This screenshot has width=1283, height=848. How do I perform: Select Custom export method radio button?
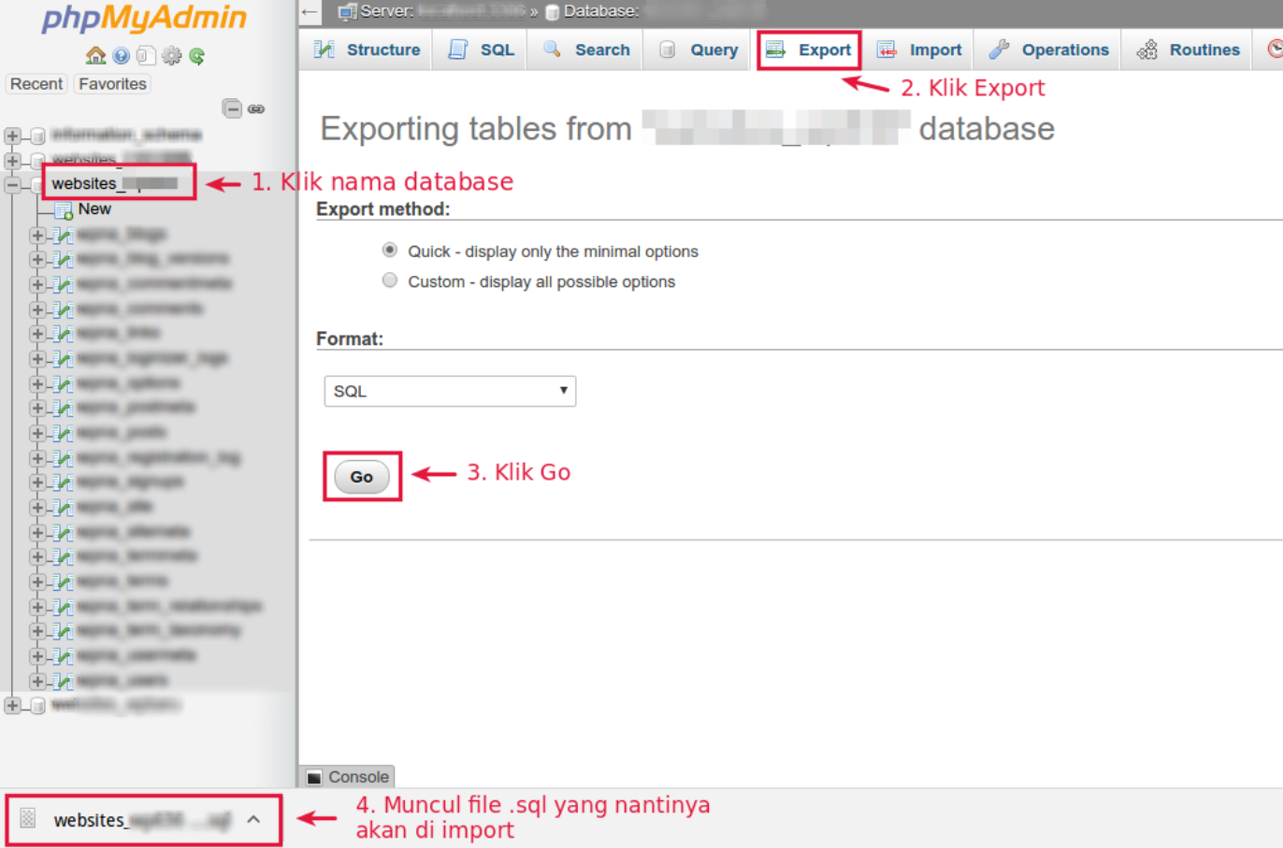click(x=390, y=280)
